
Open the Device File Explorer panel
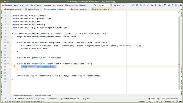182,86
